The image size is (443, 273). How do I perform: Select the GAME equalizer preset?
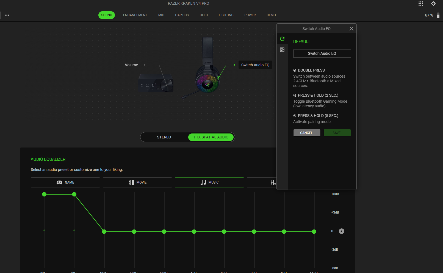65,182
